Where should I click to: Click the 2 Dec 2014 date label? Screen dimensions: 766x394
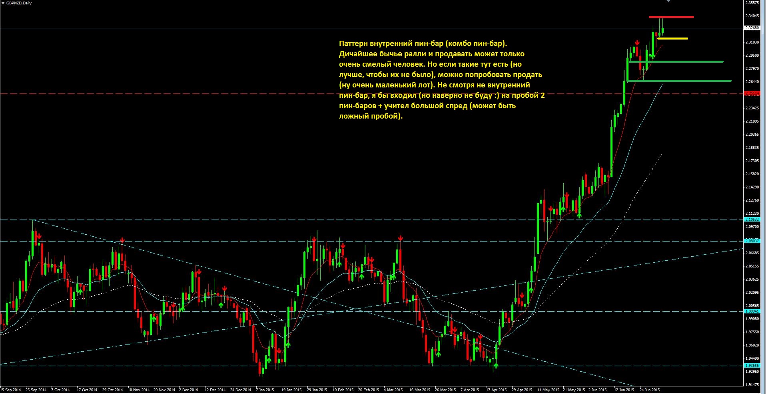(189, 390)
